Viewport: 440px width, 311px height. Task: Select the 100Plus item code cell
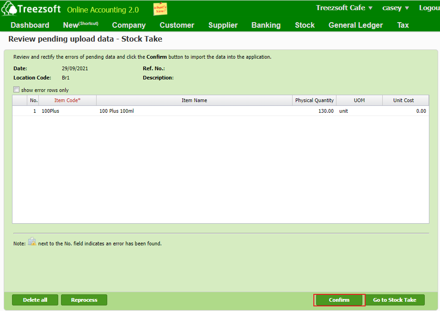[x=51, y=111]
